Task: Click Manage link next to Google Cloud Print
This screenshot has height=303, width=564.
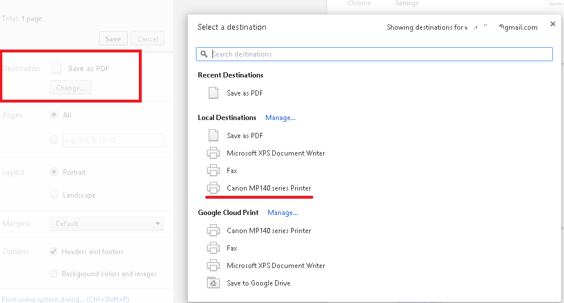Action: [283, 213]
